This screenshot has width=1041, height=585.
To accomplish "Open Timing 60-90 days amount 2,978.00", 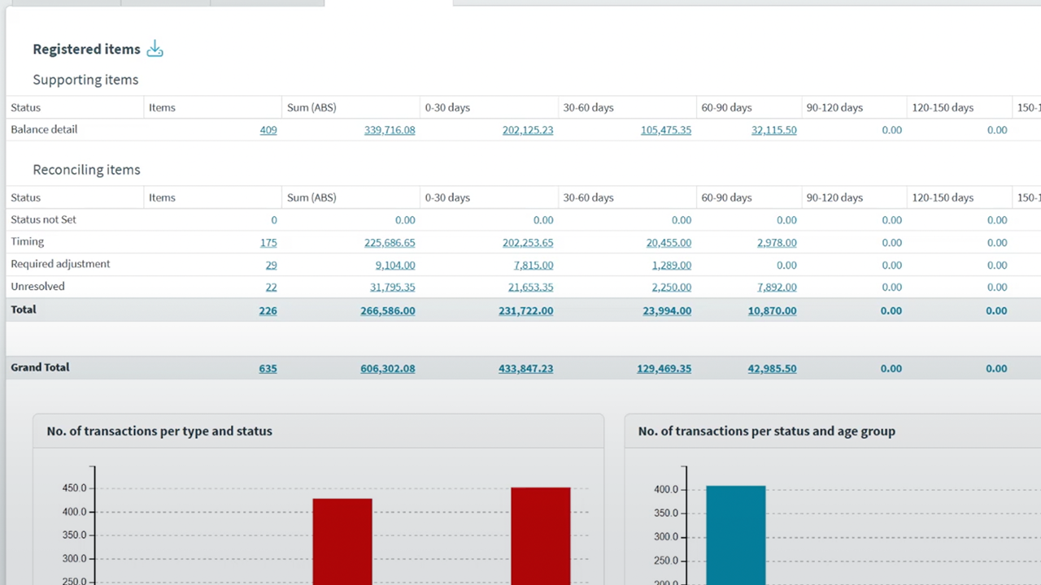I will coord(777,242).
